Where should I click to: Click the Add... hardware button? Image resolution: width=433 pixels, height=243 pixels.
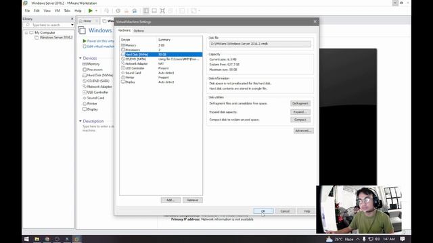[170, 200]
